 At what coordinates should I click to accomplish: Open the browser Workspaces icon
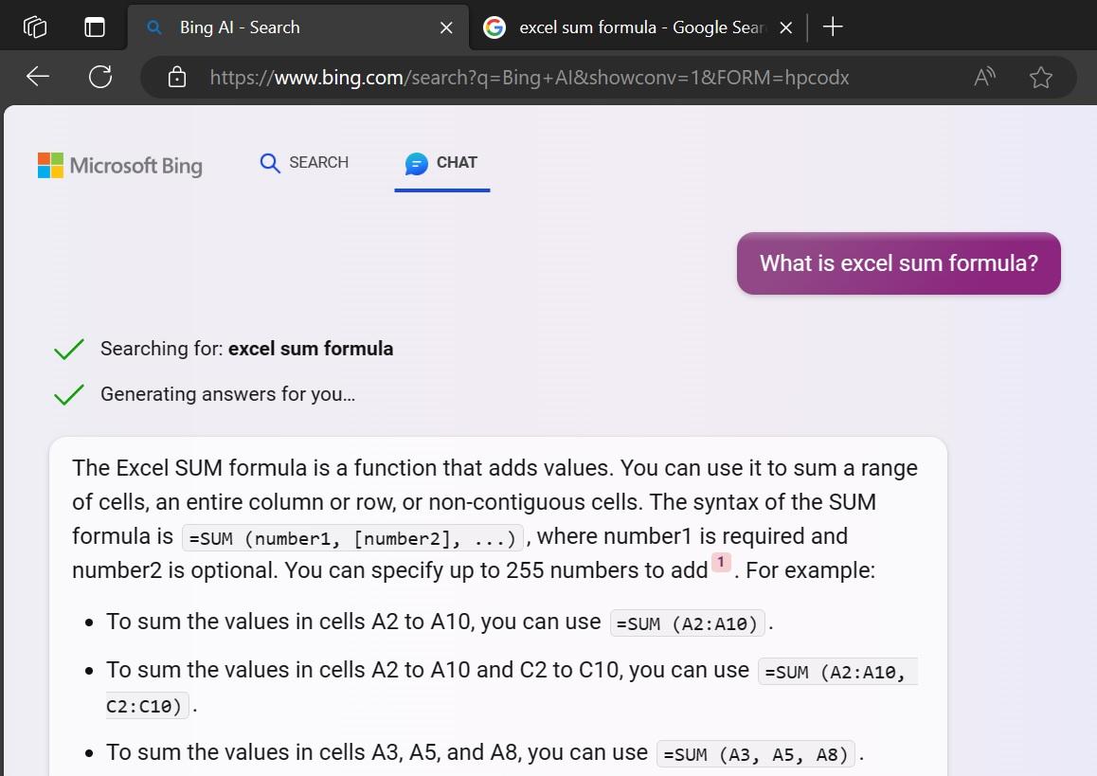coord(35,27)
